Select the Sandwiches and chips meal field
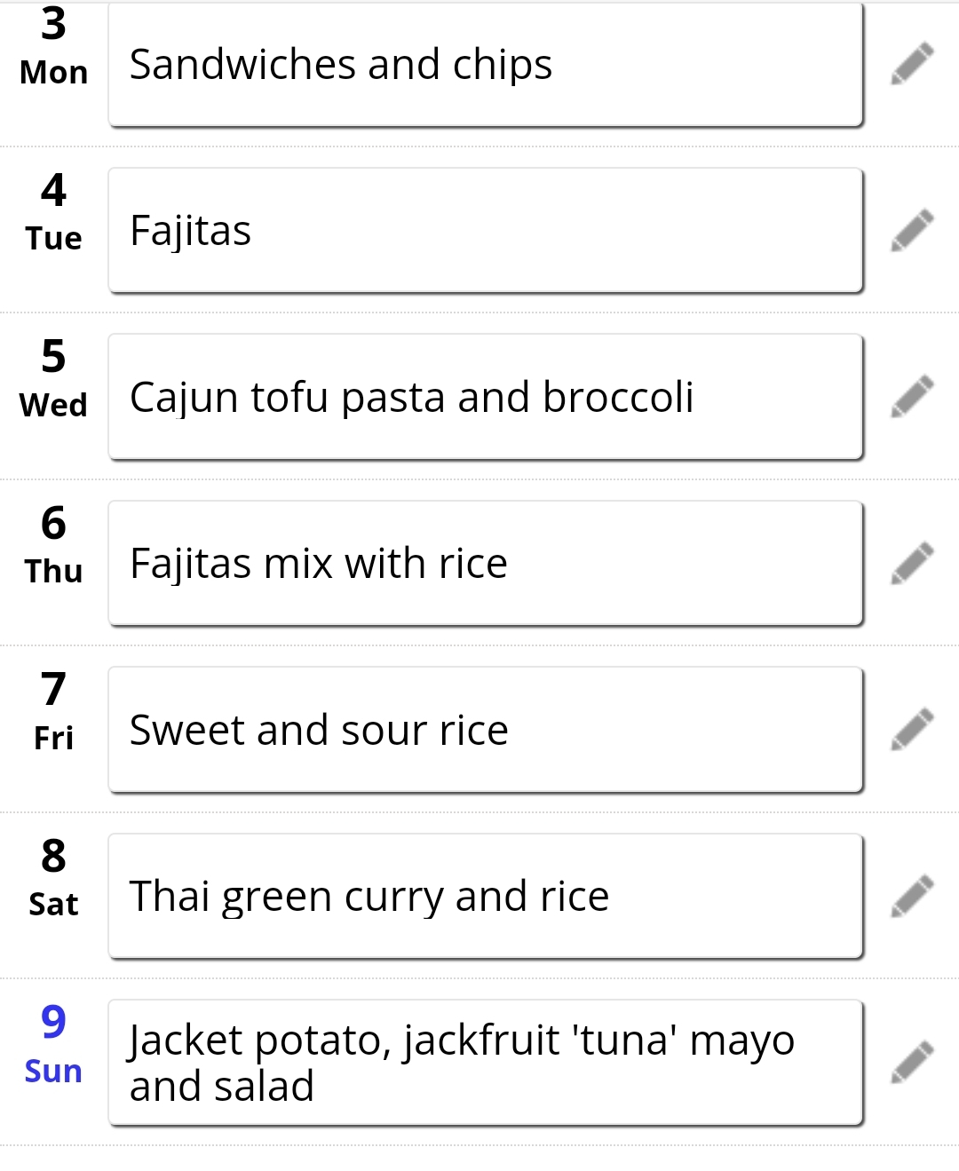 point(486,64)
